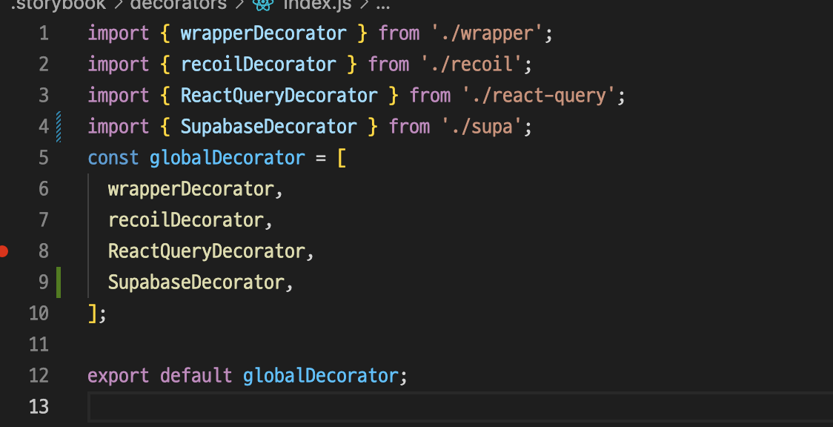Click the './recoil' import path string
Image resolution: width=833 pixels, height=427 pixels.
[x=471, y=64]
